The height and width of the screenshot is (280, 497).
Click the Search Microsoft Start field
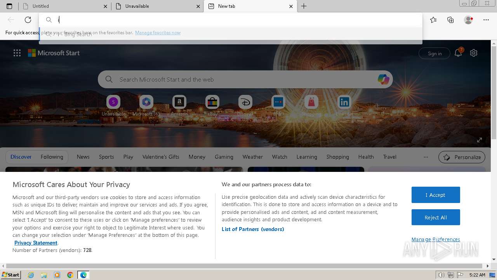tap(245, 79)
